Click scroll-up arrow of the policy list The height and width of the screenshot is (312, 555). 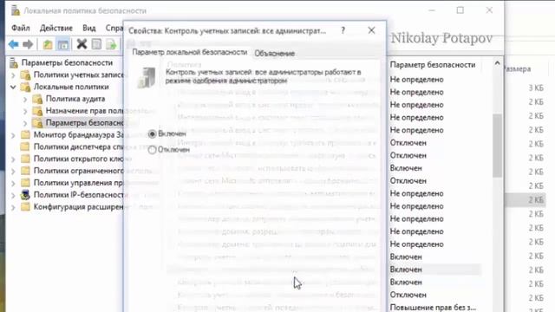497,63
